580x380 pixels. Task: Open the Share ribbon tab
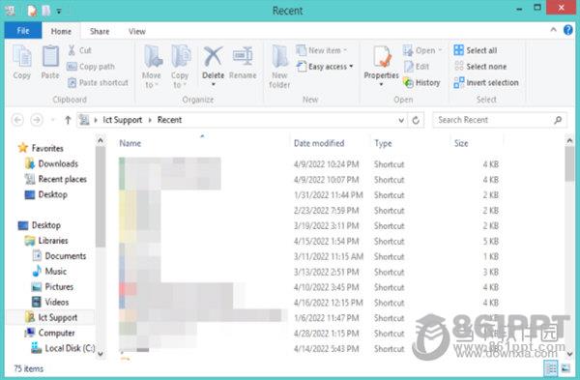click(100, 32)
